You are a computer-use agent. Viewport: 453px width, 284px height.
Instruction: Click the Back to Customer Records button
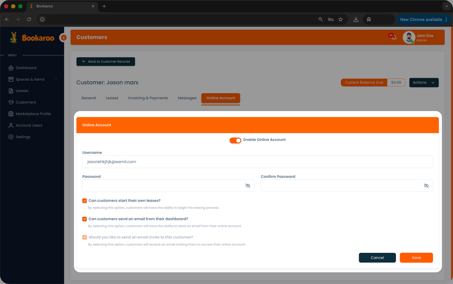106,62
